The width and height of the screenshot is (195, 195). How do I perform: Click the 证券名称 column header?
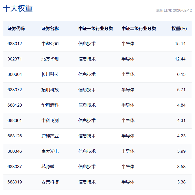tap(50, 29)
